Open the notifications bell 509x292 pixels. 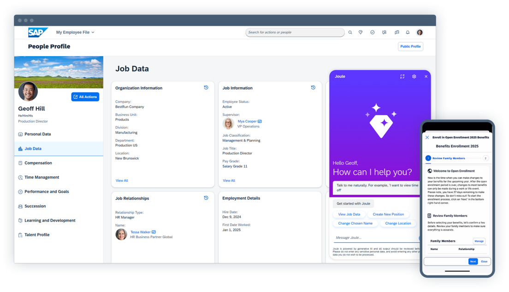point(408,32)
